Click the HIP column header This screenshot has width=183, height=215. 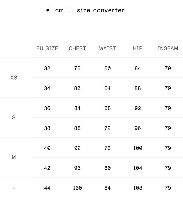pos(138,48)
